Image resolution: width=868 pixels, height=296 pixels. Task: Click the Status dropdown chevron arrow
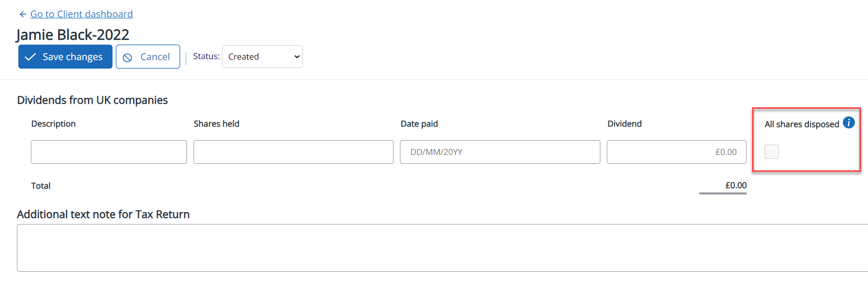pyautogui.click(x=297, y=57)
